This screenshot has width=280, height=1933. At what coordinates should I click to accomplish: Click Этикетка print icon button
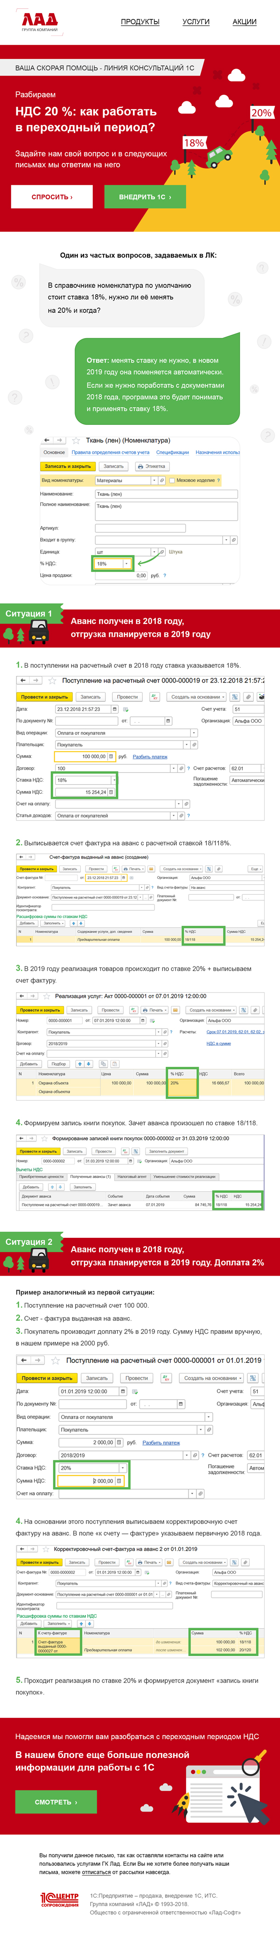(x=153, y=466)
